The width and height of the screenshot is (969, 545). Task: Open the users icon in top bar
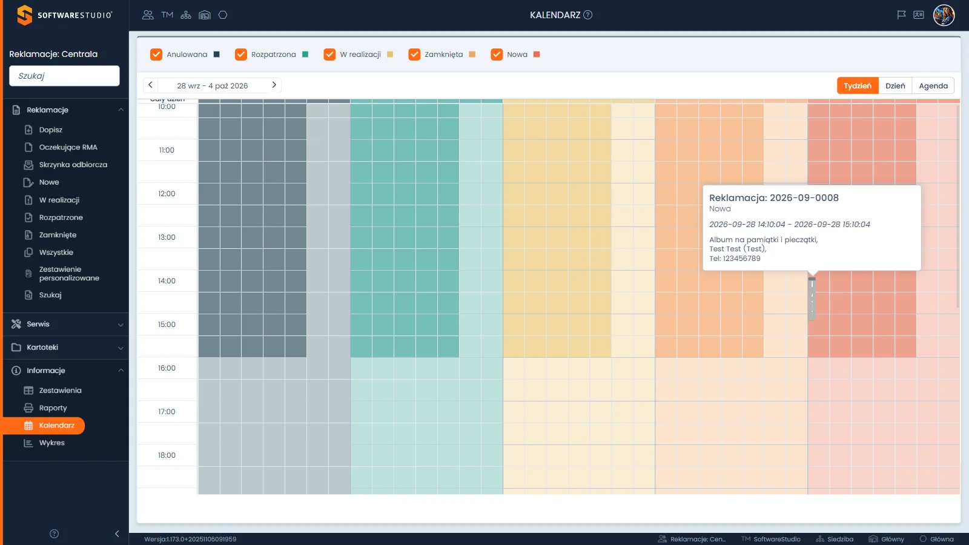click(148, 15)
